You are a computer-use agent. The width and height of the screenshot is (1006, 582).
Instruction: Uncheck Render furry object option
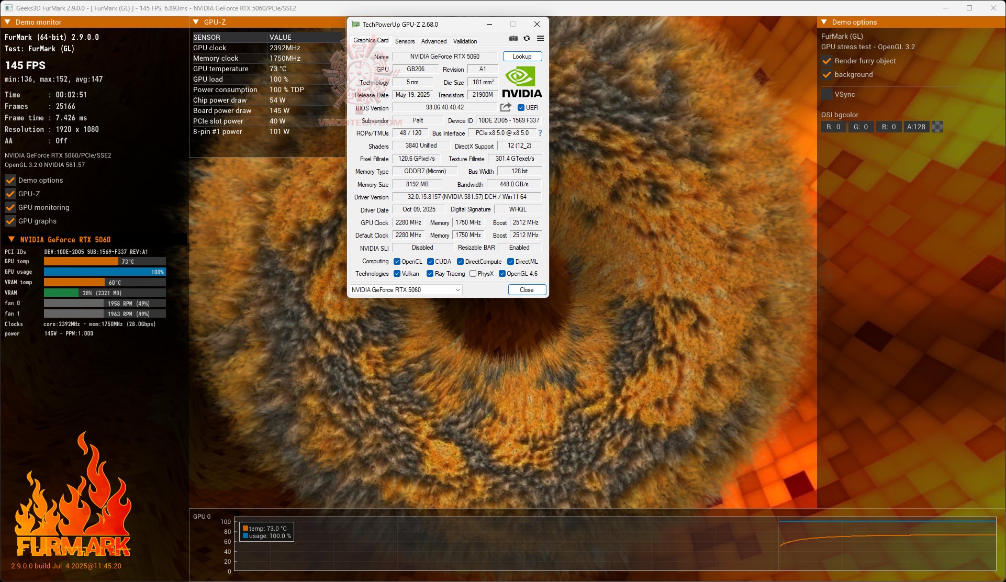(827, 61)
